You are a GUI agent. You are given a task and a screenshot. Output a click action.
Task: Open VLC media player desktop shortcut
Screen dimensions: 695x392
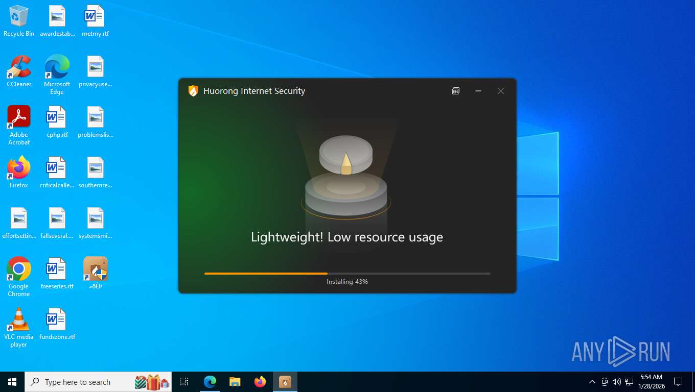coord(19,328)
